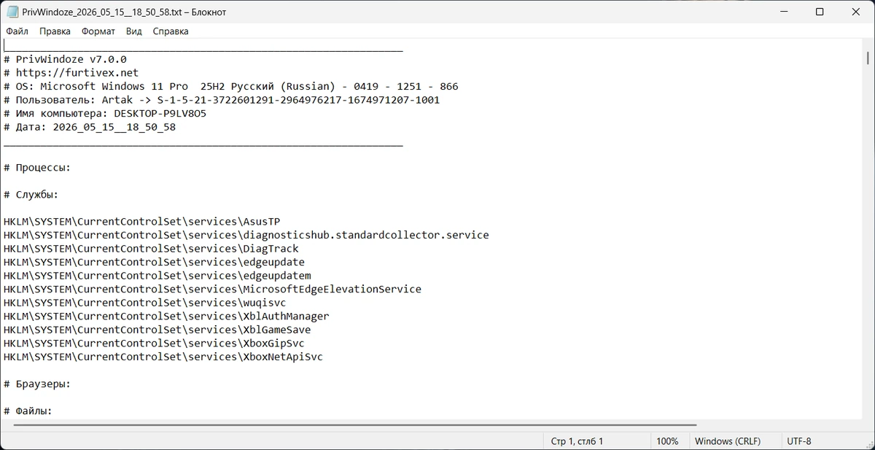Click the services\DiagTrack line

151,249
